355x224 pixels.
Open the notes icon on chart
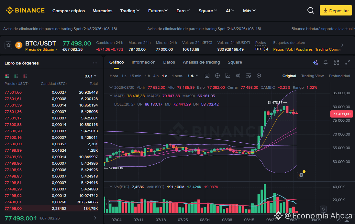pos(301,175)
